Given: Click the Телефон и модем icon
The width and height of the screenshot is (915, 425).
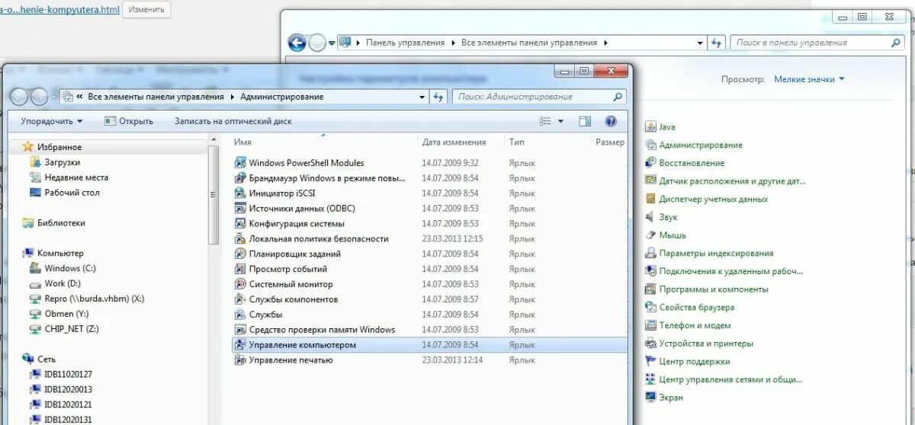Looking at the screenshot, I should coord(650,325).
